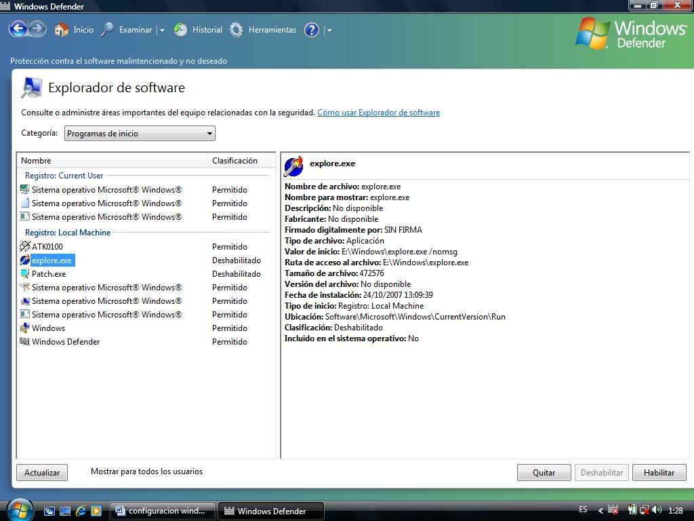Open the Inicio home page

coord(74,30)
